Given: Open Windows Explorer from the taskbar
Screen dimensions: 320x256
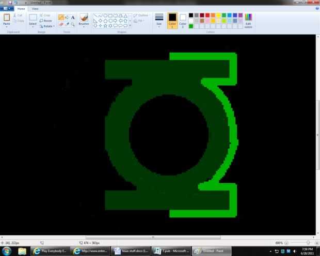Looking at the screenshot, I should (22, 251).
